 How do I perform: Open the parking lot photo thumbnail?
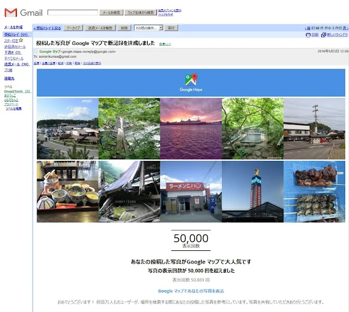[x=68, y=129]
